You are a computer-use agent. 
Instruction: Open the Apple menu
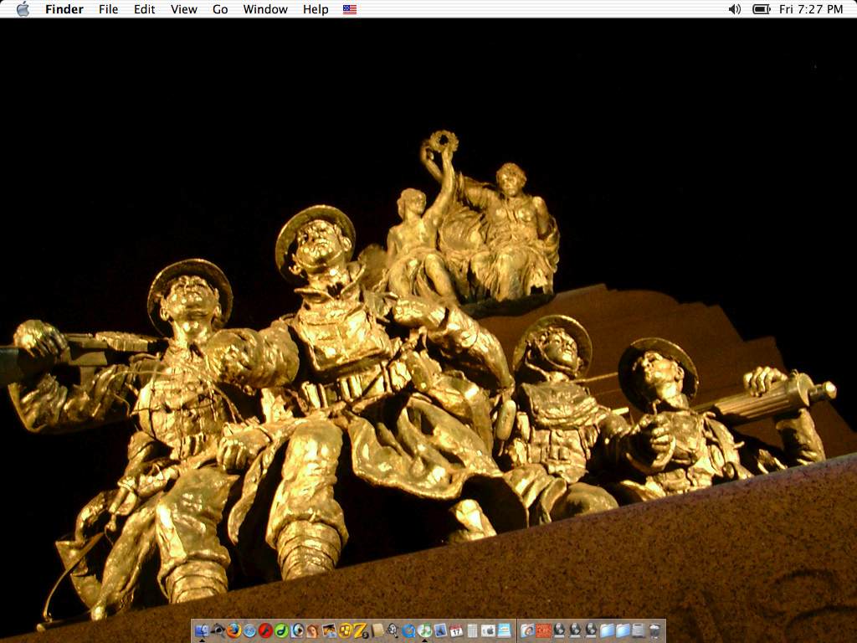point(23,9)
